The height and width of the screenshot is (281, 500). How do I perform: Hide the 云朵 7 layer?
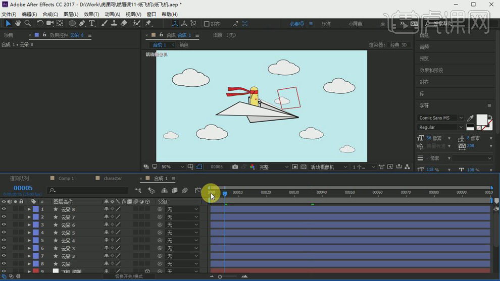(x=4, y=217)
